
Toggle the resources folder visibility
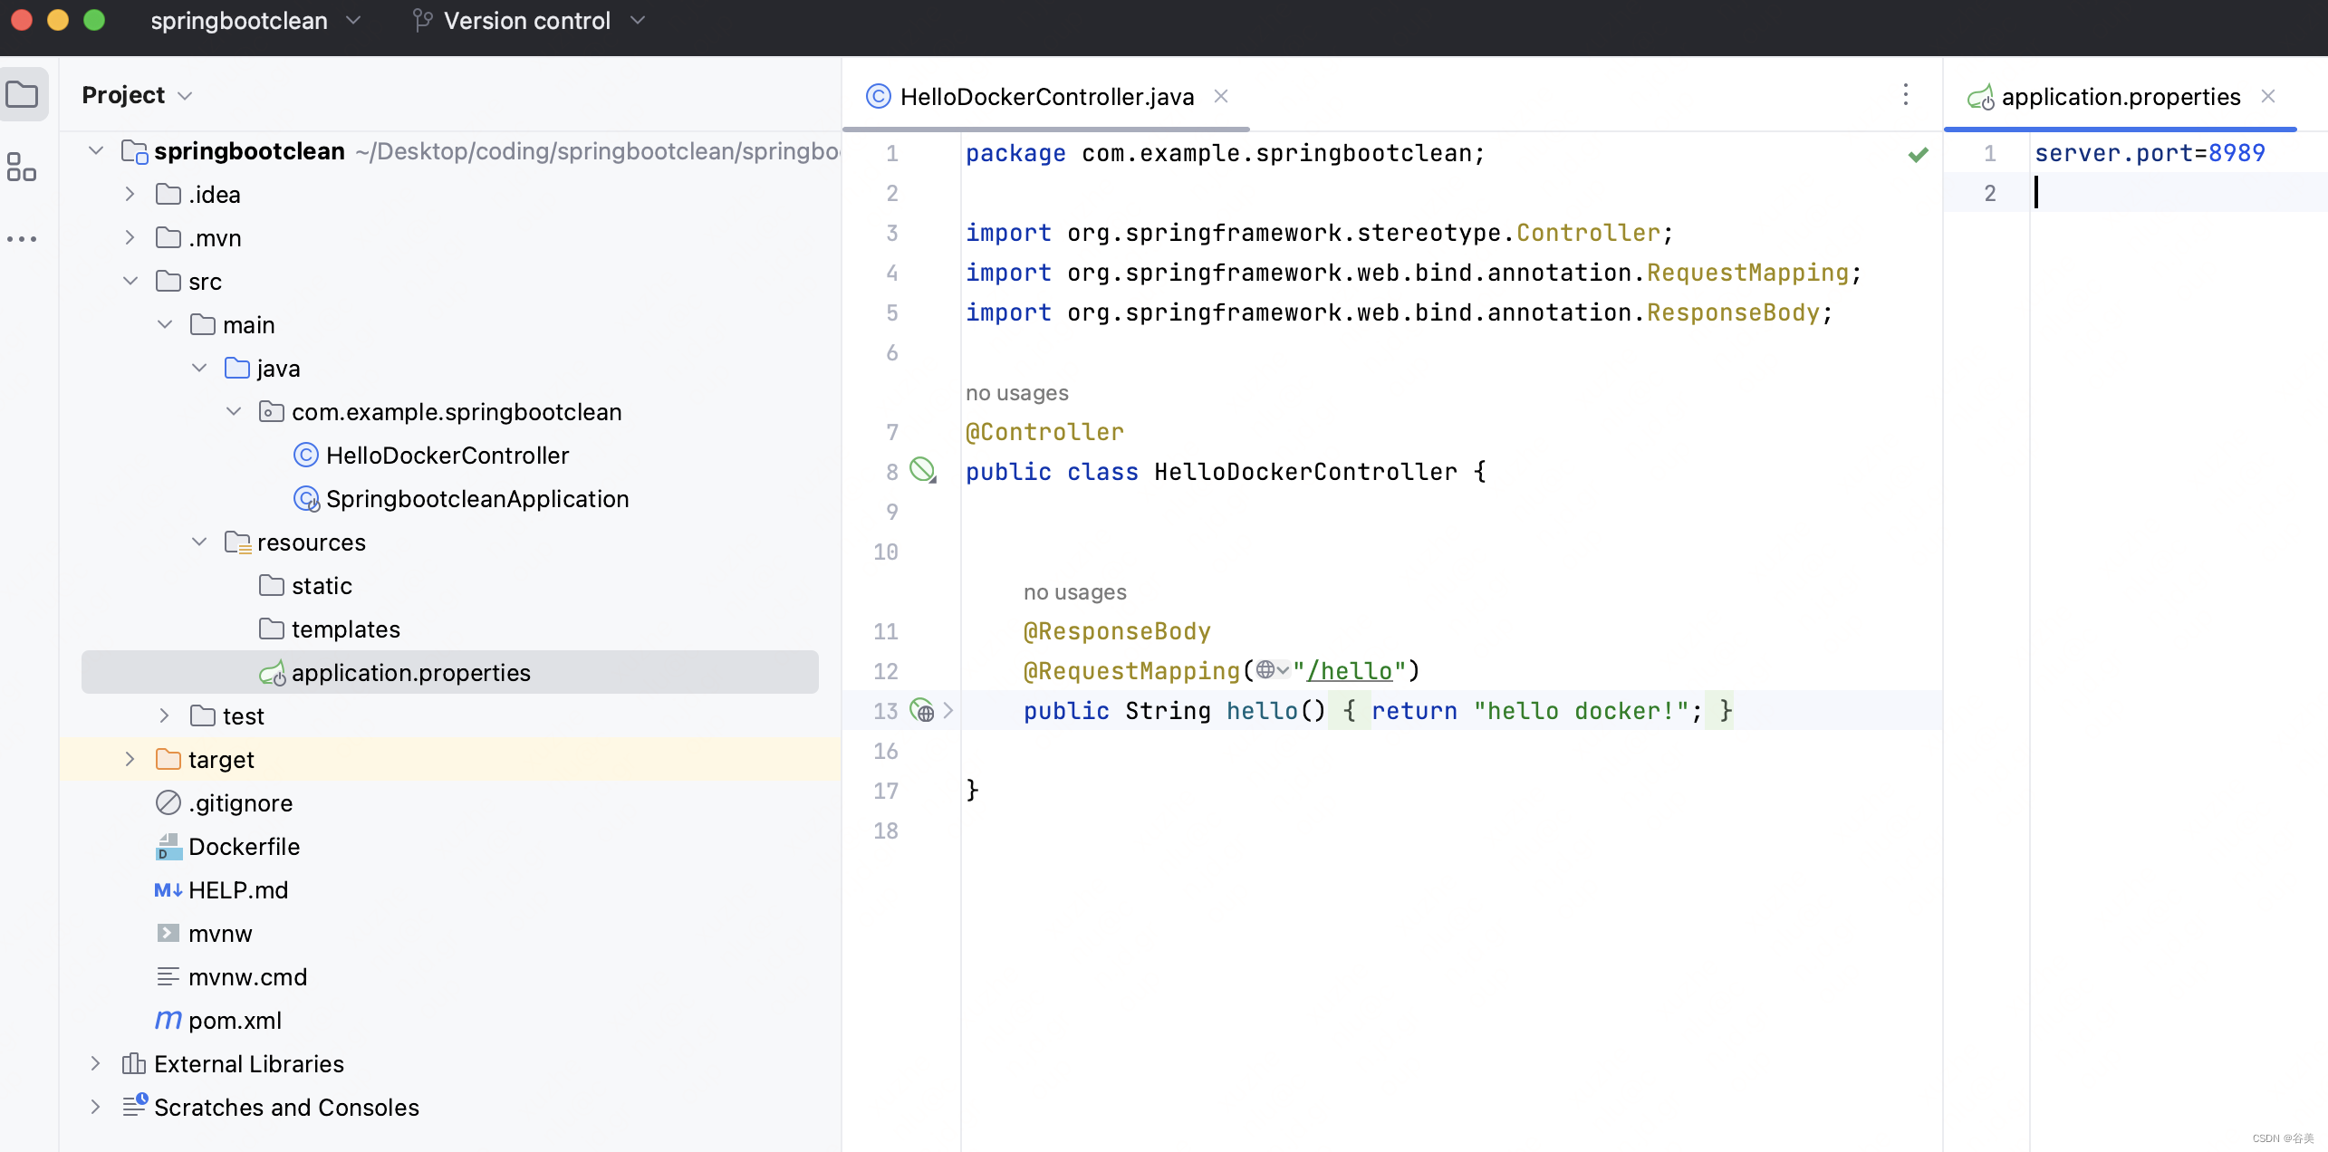pyautogui.click(x=200, y=542)
